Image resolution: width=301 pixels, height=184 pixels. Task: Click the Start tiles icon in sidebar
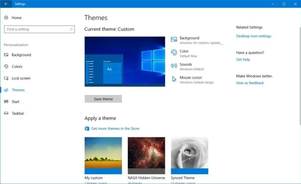click(x=6, y=102)
